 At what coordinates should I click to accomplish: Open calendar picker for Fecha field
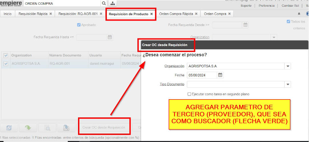point(220,75)
